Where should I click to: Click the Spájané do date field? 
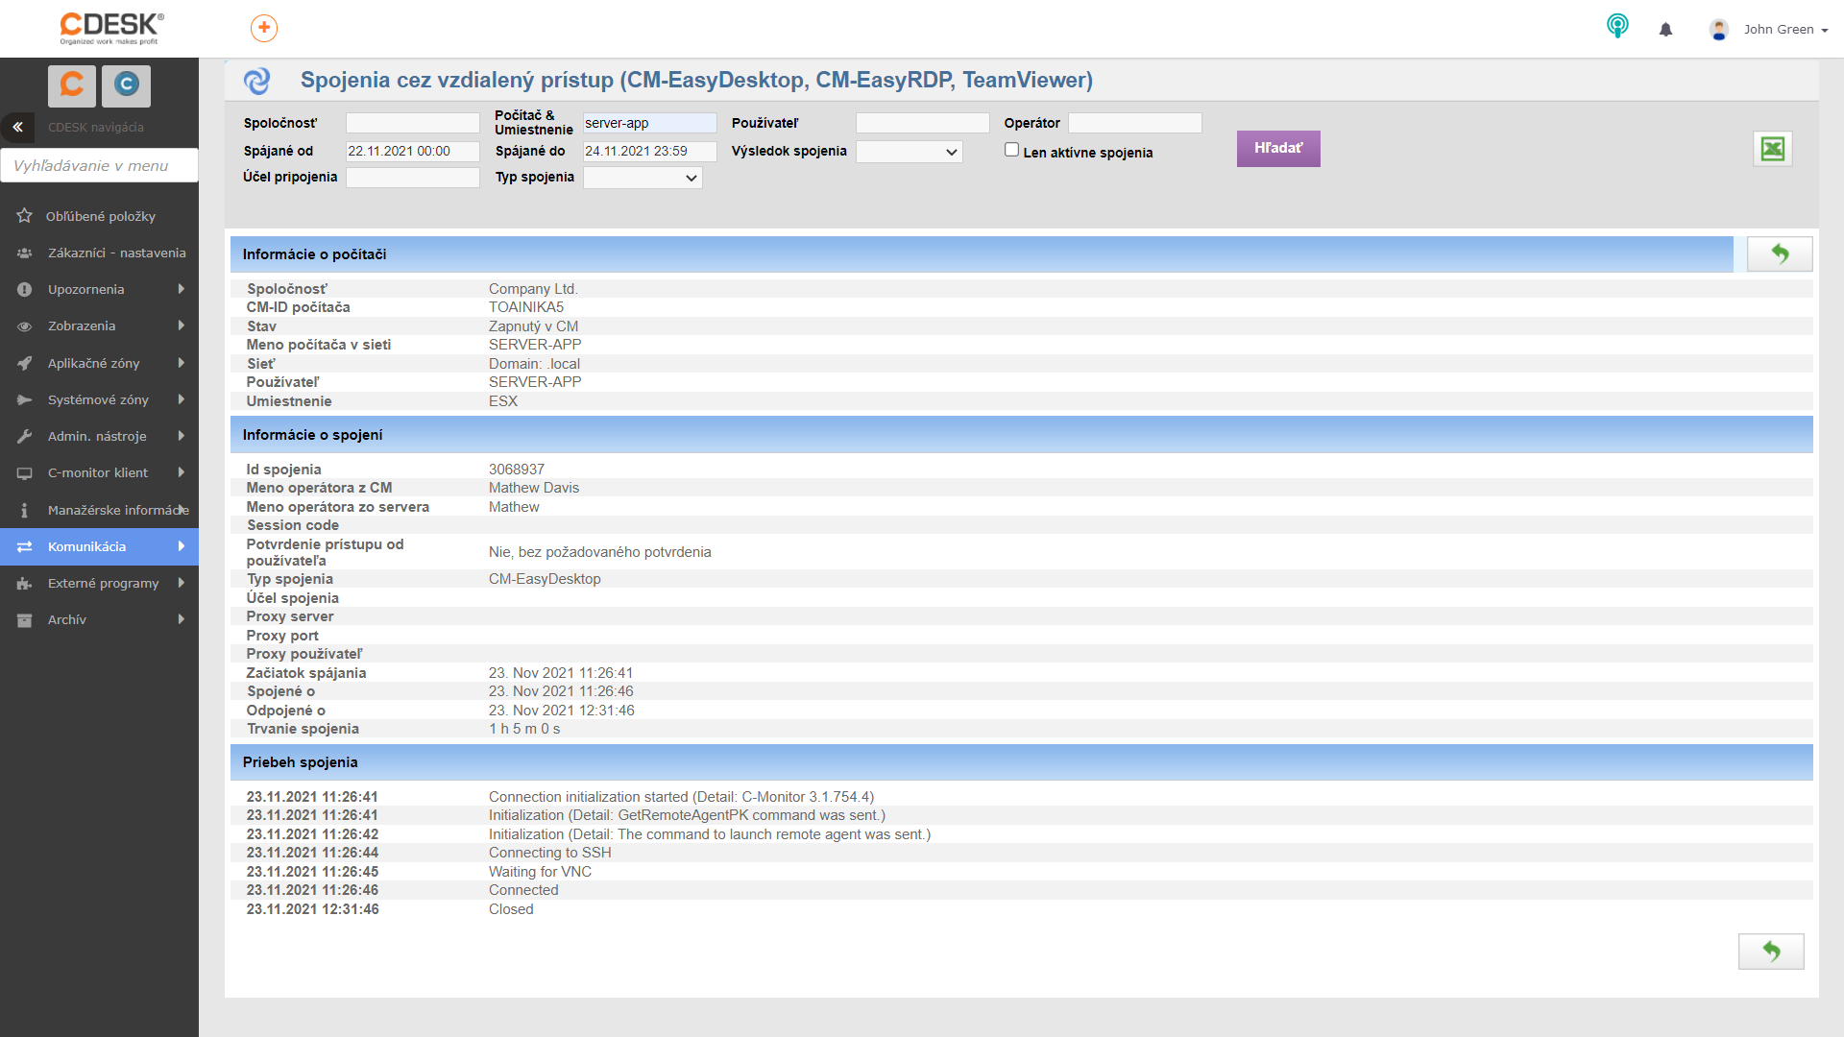click(x=650, y=151)
